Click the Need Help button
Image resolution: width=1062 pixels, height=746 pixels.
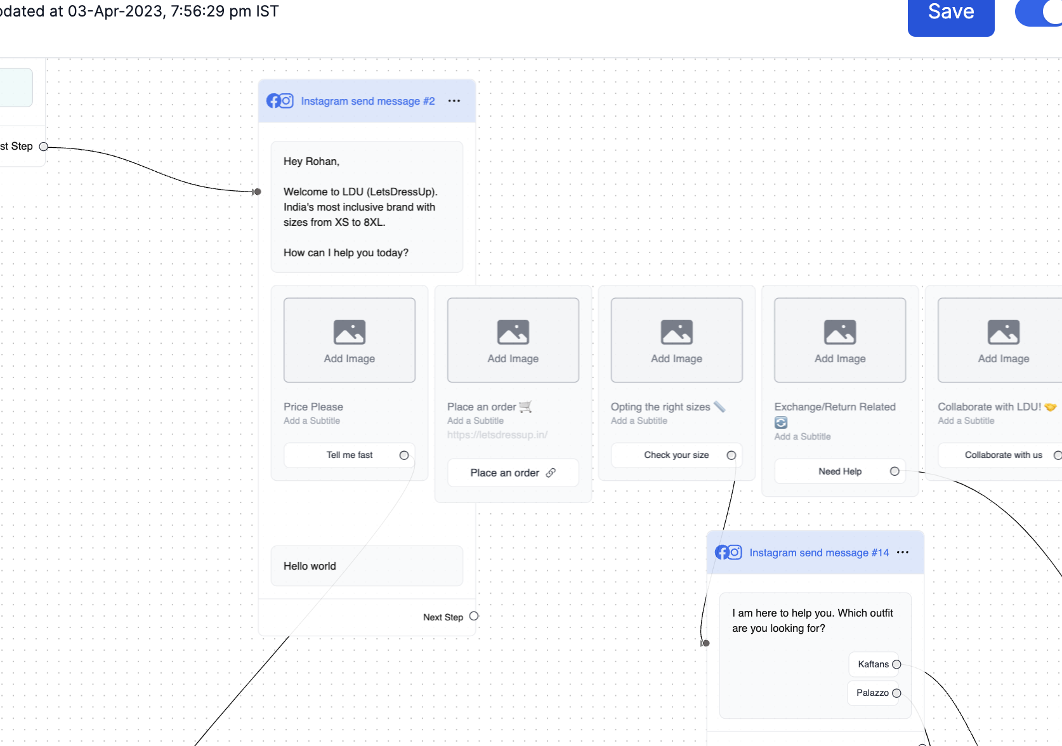(839, 471)
